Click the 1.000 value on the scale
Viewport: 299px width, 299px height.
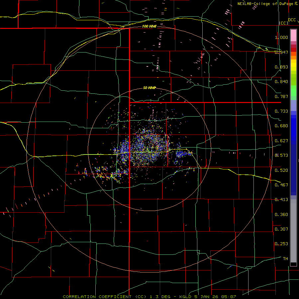pyautogui.click(x=281, y=37)
